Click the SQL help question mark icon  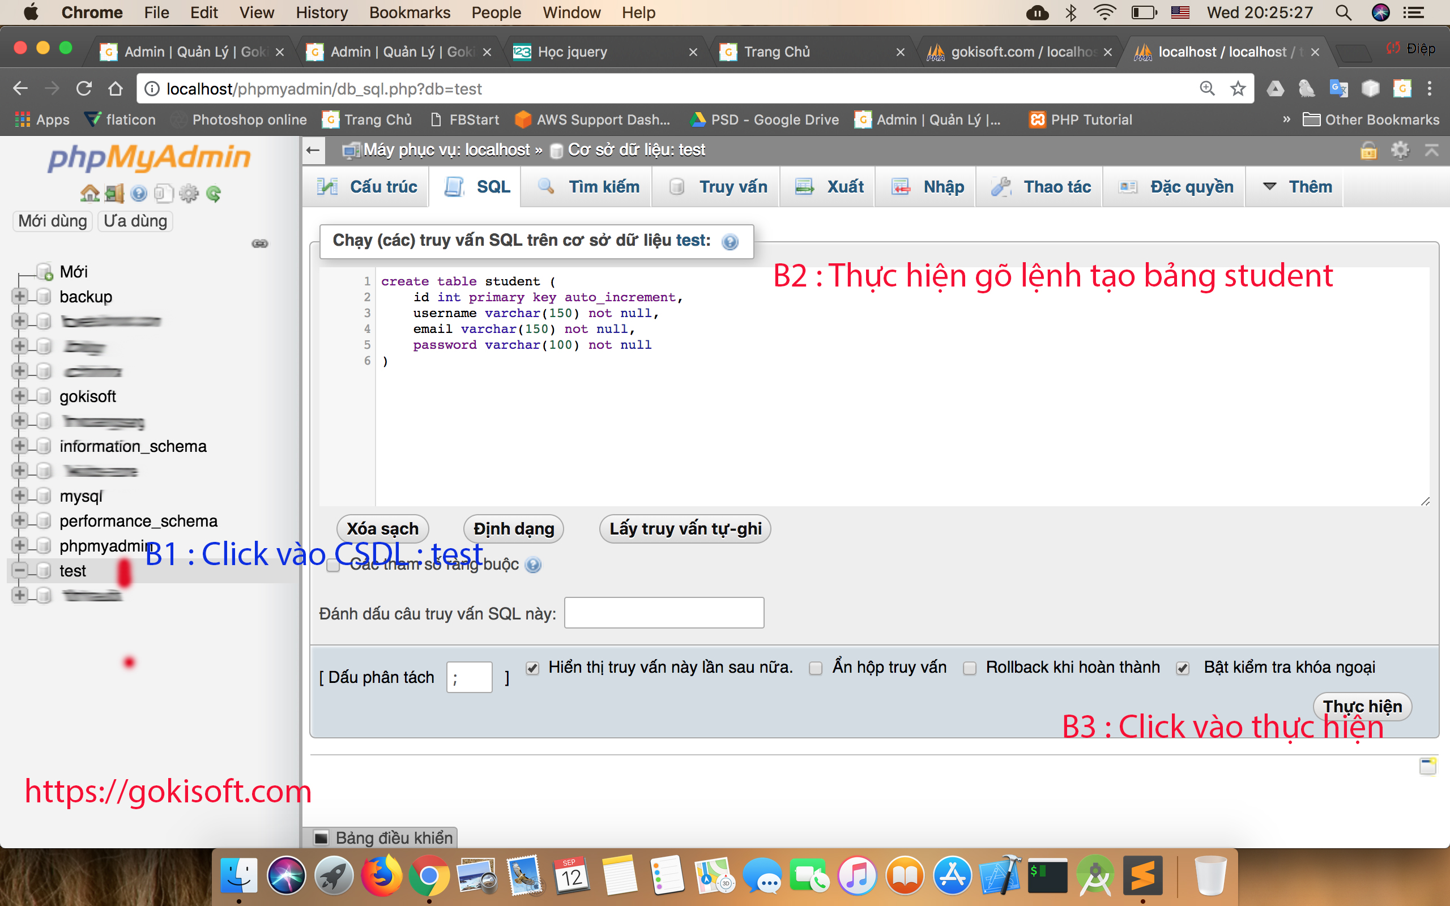click(x=730, y=241)
